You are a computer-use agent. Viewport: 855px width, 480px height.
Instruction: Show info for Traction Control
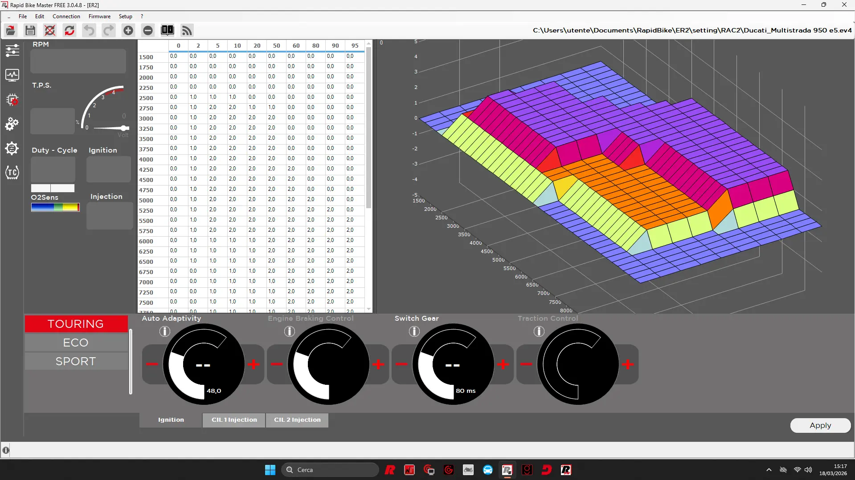[539, 331]
